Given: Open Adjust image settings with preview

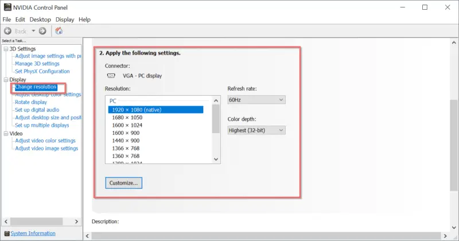Looking at the screenshot, I should click(48, 56).
